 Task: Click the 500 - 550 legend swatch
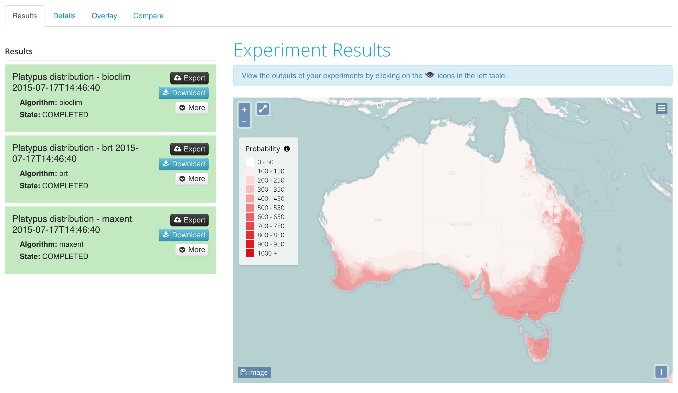250,208
